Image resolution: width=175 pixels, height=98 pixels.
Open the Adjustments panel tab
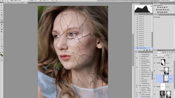coord(156,4)
